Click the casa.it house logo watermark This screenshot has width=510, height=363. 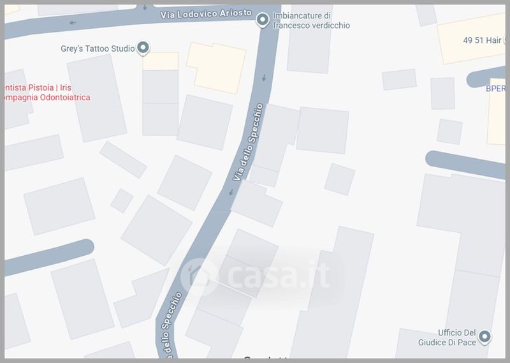198,277
